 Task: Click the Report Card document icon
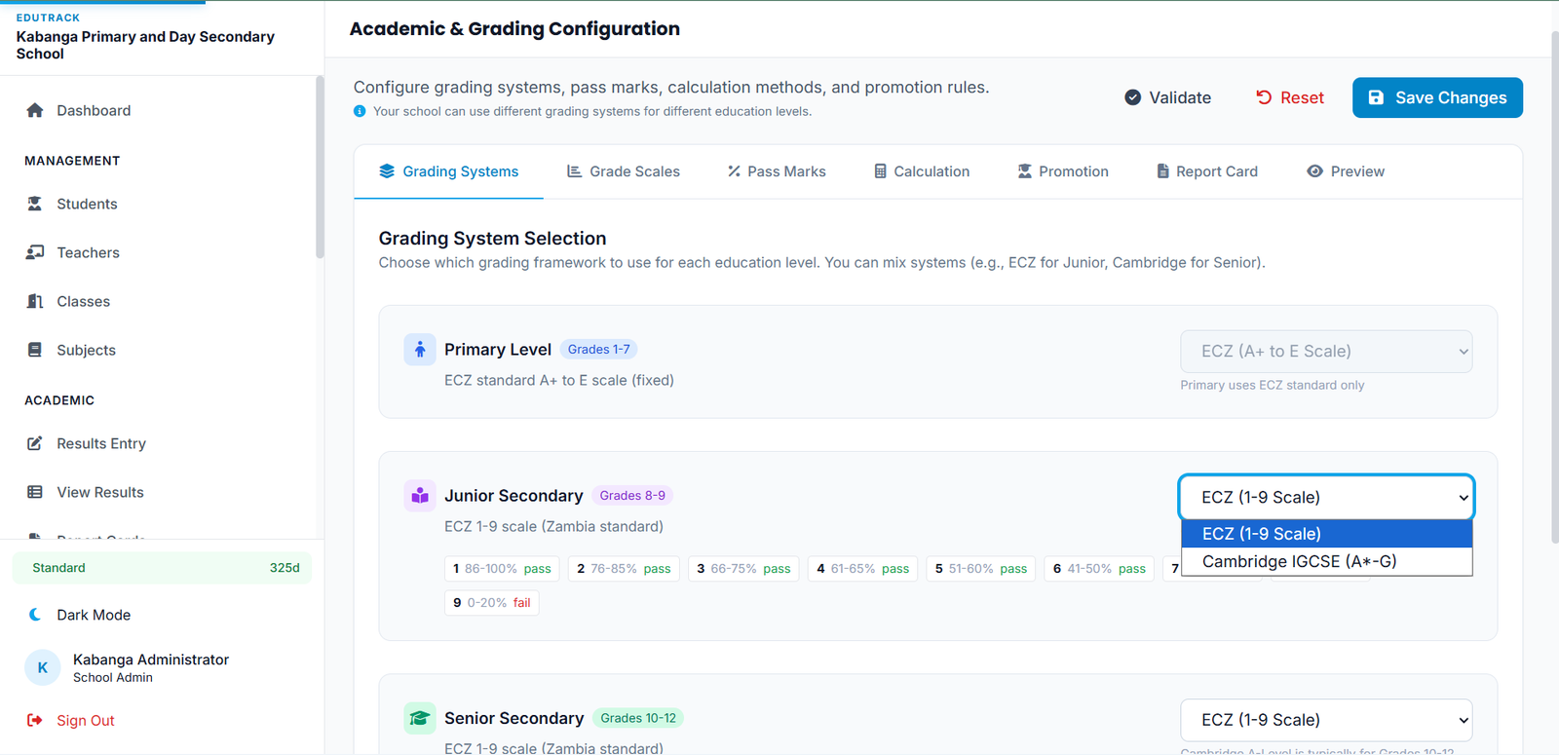click(x=1162, y=171)
